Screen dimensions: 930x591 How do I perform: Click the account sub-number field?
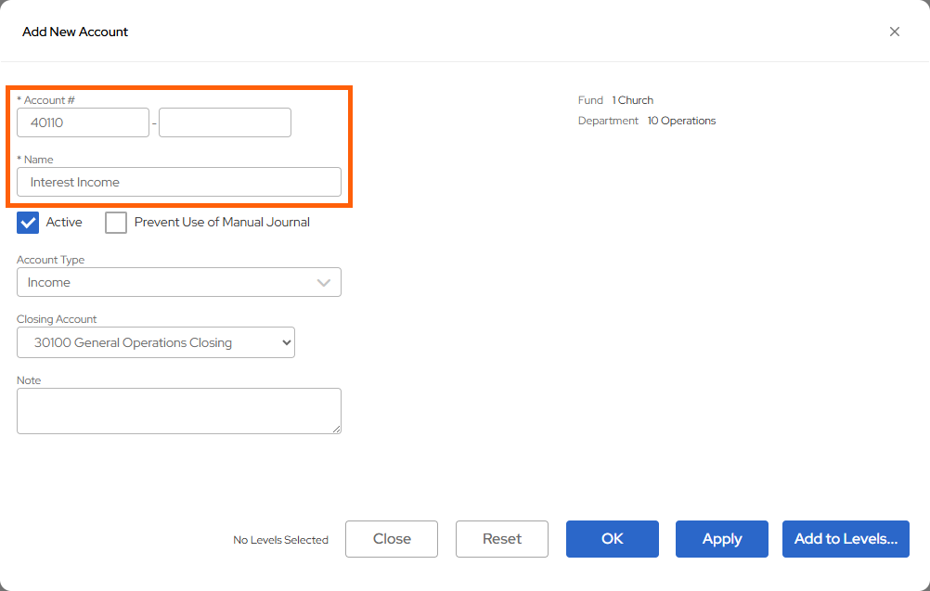point(224,122)
